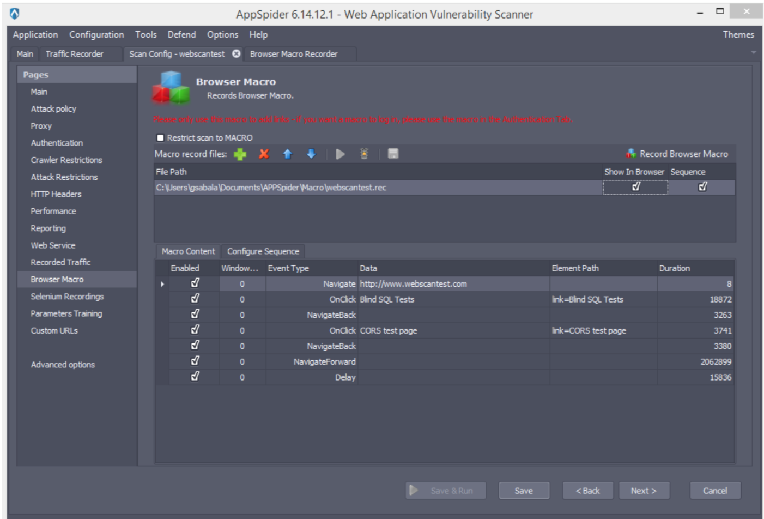Sort by the Event Type column header

pyautogui.click(x=311, y=268)
